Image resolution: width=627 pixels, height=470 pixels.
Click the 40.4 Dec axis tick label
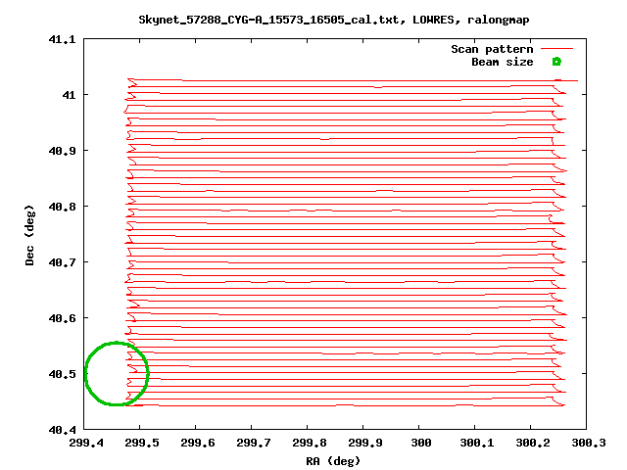62,430
